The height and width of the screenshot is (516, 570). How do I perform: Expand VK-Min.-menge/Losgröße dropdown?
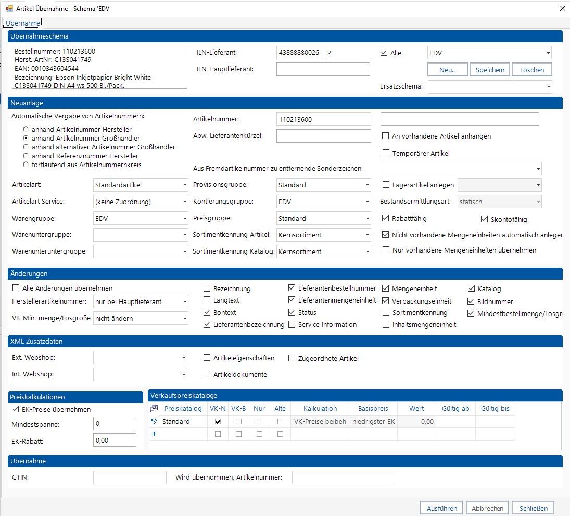(x=185, y=318)
